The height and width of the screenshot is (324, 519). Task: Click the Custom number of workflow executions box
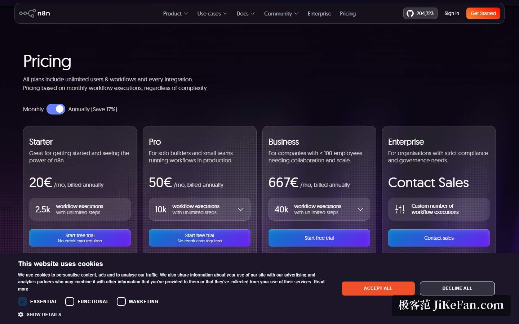pyautogui.click(x=439, y=209)
